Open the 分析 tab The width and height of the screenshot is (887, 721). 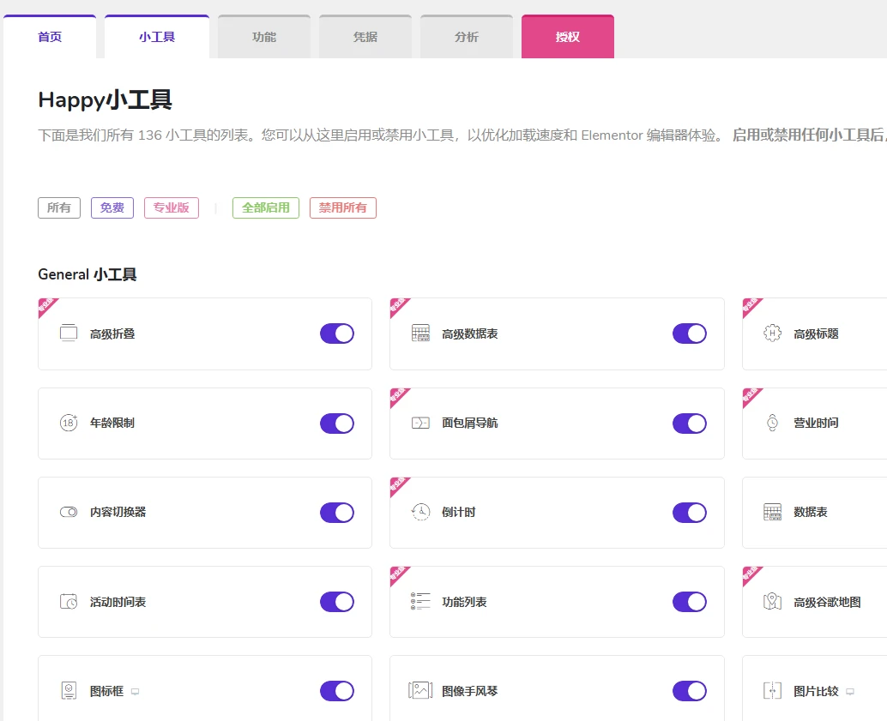click(x=466, y=36)
